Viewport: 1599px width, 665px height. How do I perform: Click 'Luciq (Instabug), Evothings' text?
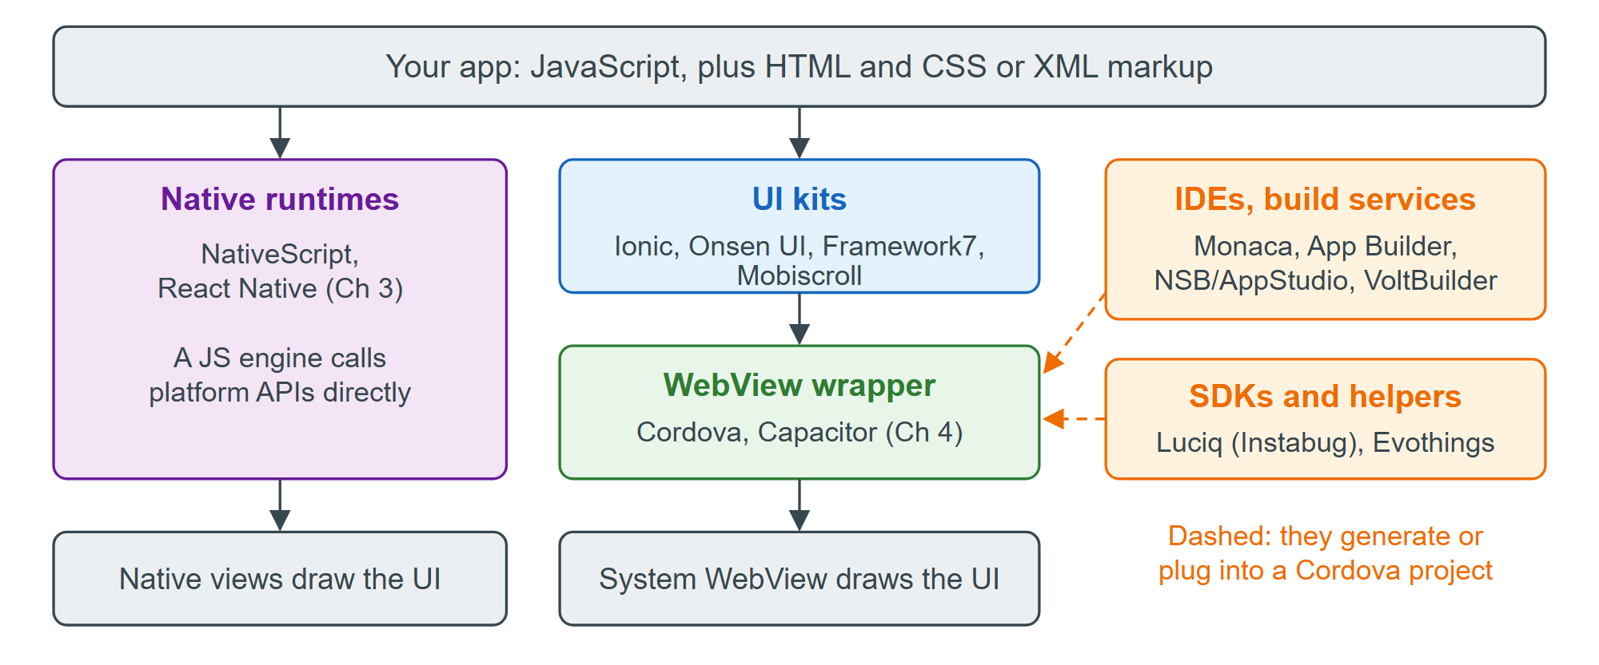pos(1325,442)
